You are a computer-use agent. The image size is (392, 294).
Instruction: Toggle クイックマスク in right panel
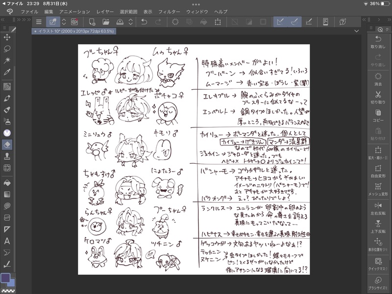(x=378, y=264)
